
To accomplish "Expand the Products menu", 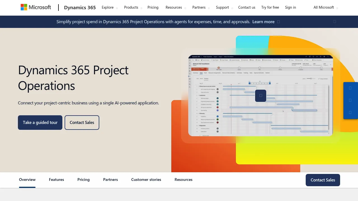I will [x=133, y=8].
